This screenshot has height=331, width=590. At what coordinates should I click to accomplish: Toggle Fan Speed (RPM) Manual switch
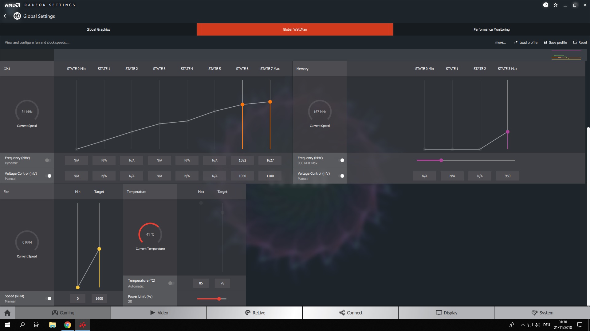coord(49,299)
